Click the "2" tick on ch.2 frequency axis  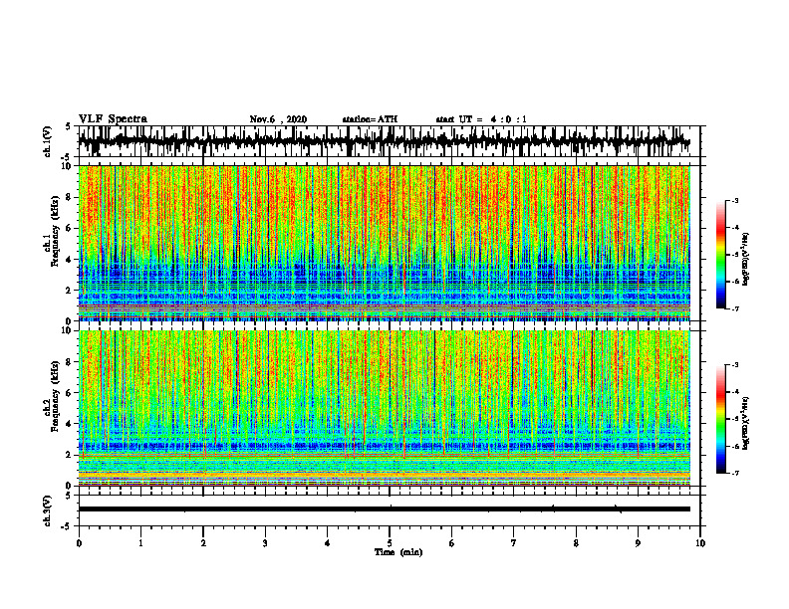click(x=70, y=455)
